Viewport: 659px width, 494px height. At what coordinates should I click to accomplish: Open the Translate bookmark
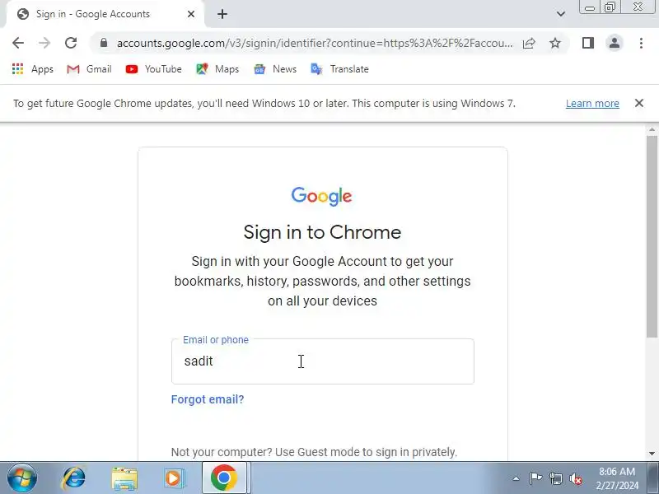tap(339, 69)
